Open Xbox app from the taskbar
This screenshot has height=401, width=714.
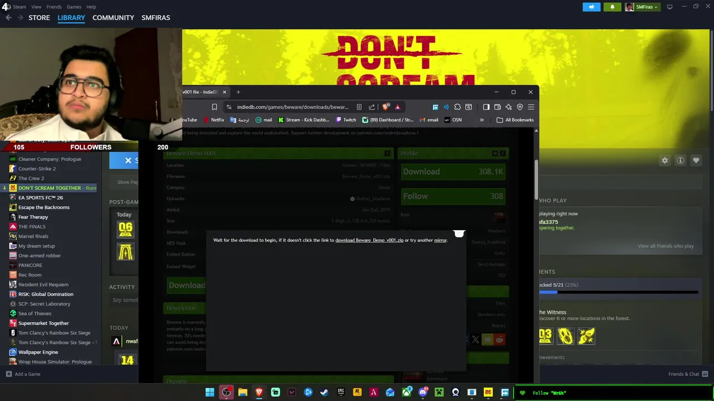pos(407,392)
